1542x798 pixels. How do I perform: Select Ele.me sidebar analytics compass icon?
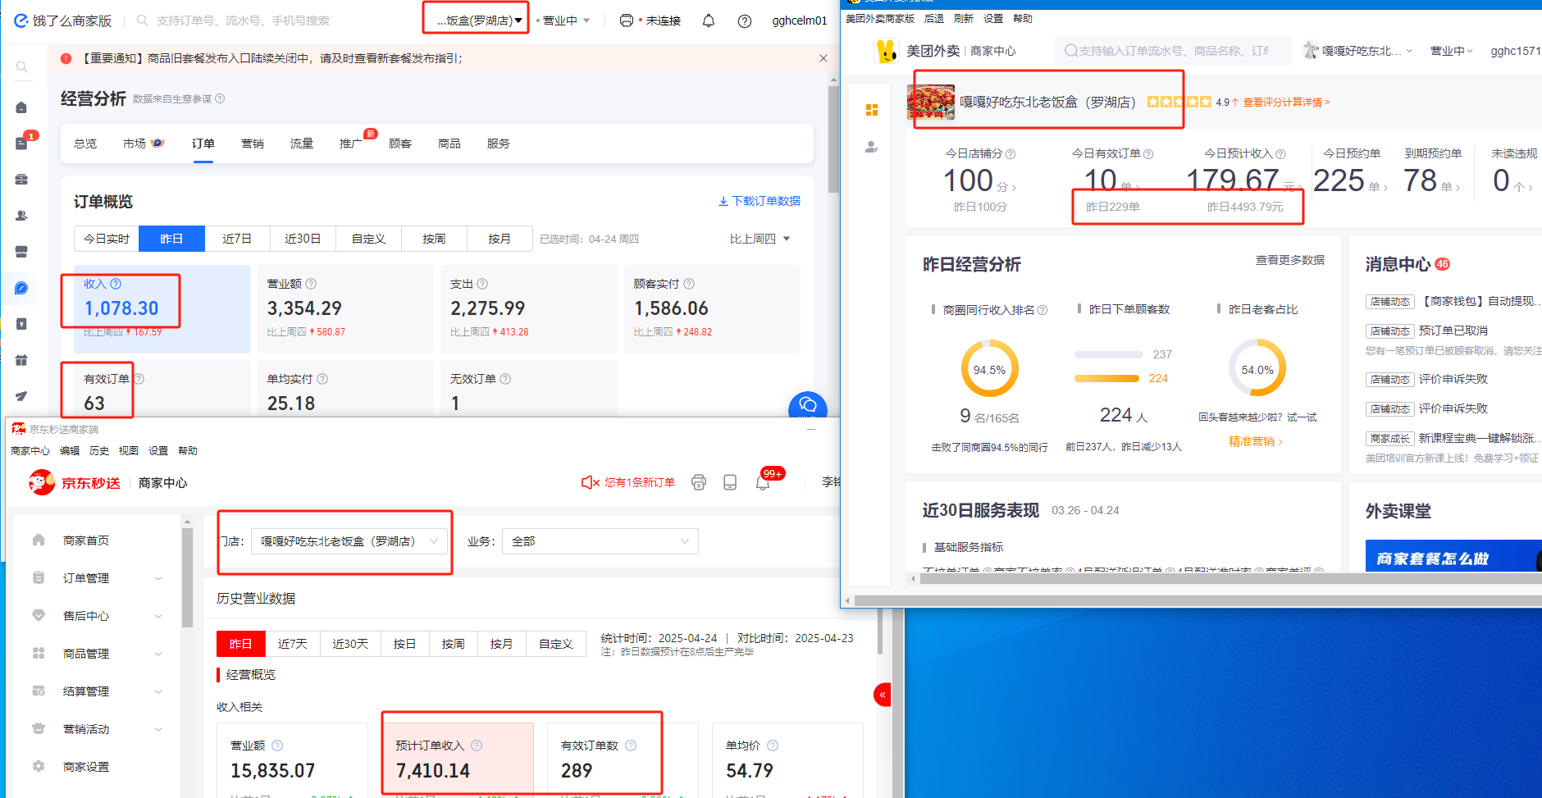coord(22,288)
